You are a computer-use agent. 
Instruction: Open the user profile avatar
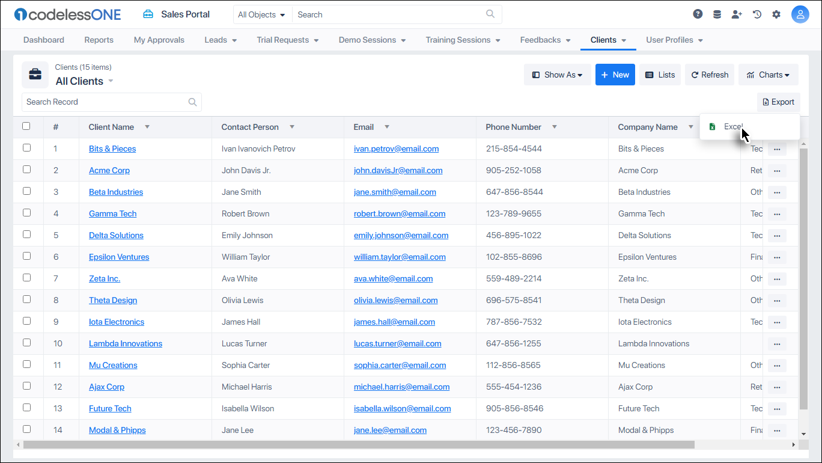click(800, 14)
